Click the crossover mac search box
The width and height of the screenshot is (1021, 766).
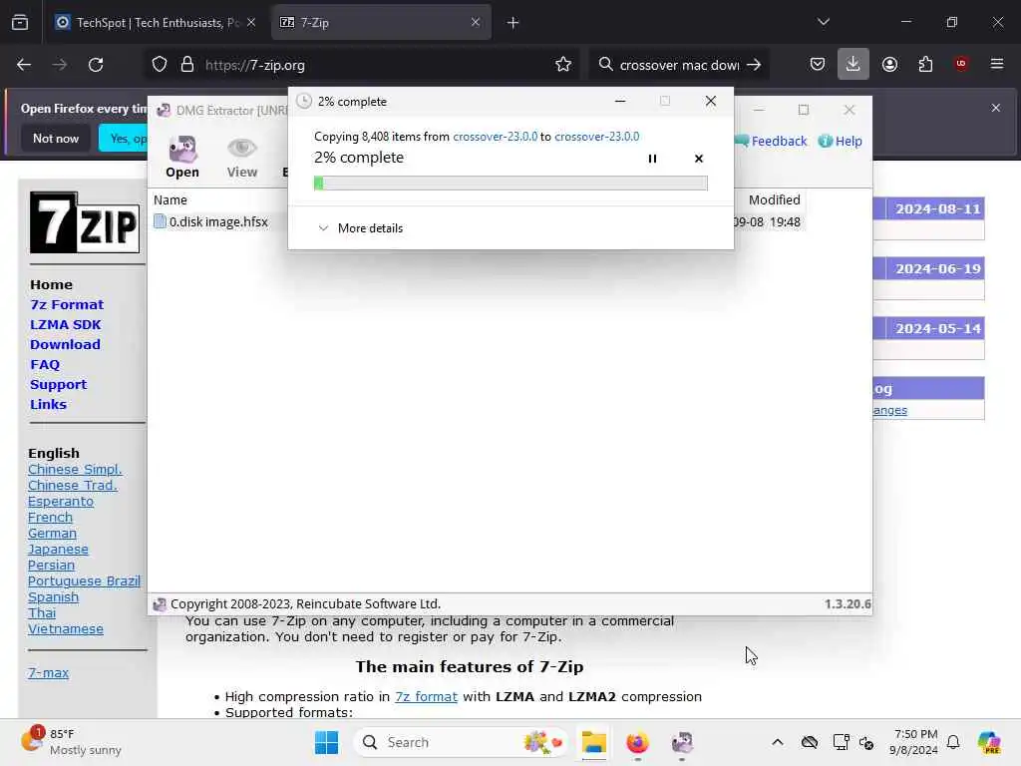point(678,65)
